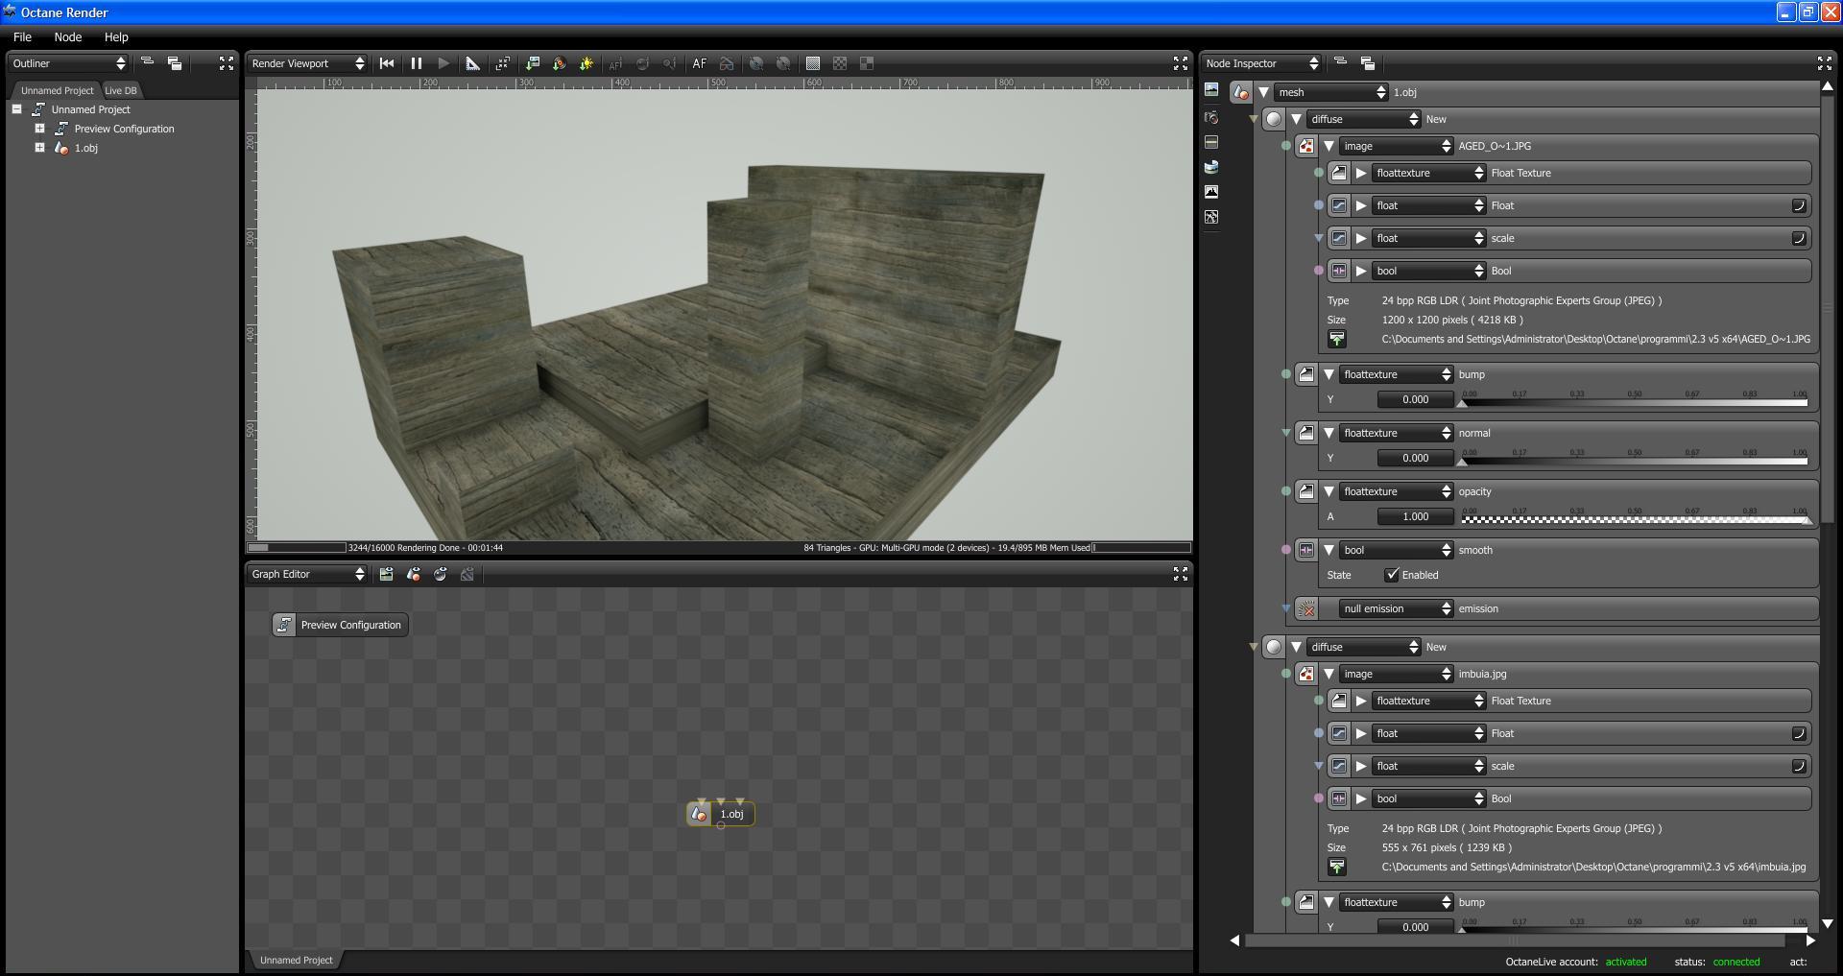This screenshot has width=1843, height=976.
Task: Click the opacity slider track
Action: (1634, 519)
